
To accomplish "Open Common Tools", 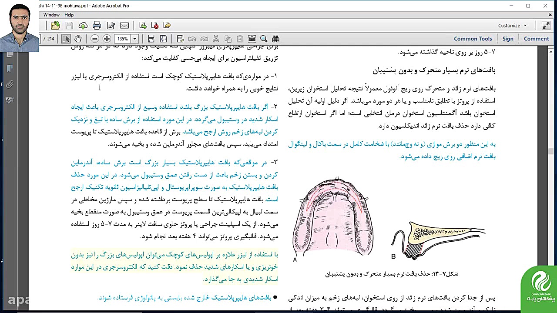I will [x=473, y=39].
